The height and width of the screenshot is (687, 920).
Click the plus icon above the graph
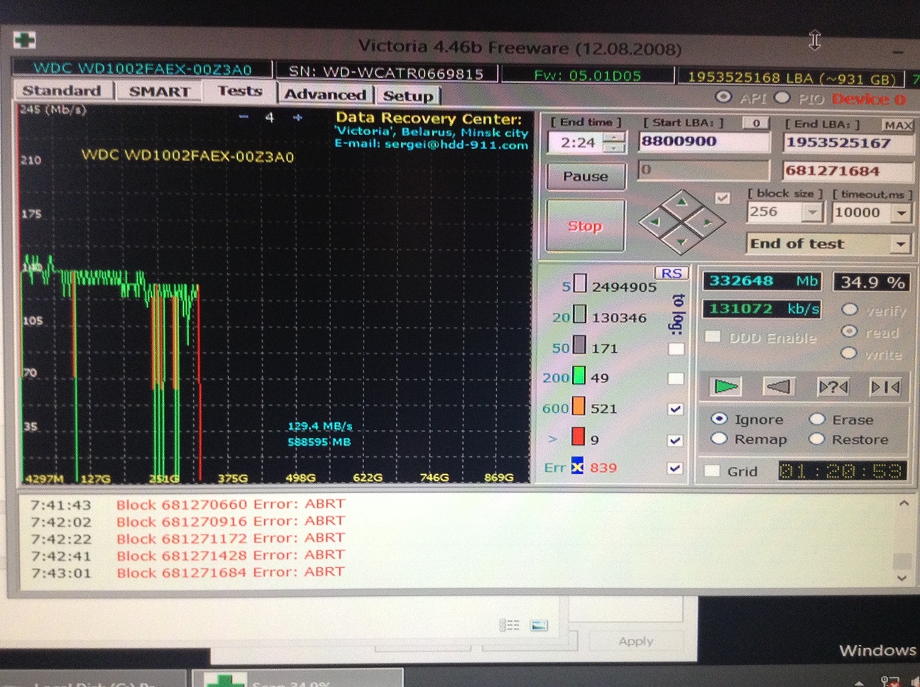(x=297, y=117)
